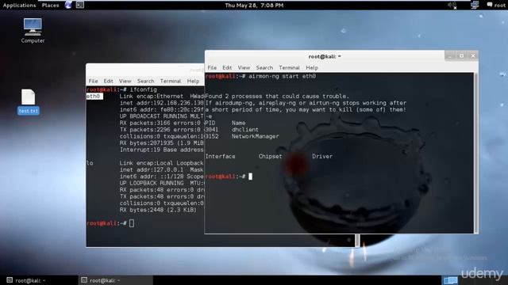Open the terminal launcher icon in top panel
This screenshot has width=508, height=285.
tap(80, 5)
